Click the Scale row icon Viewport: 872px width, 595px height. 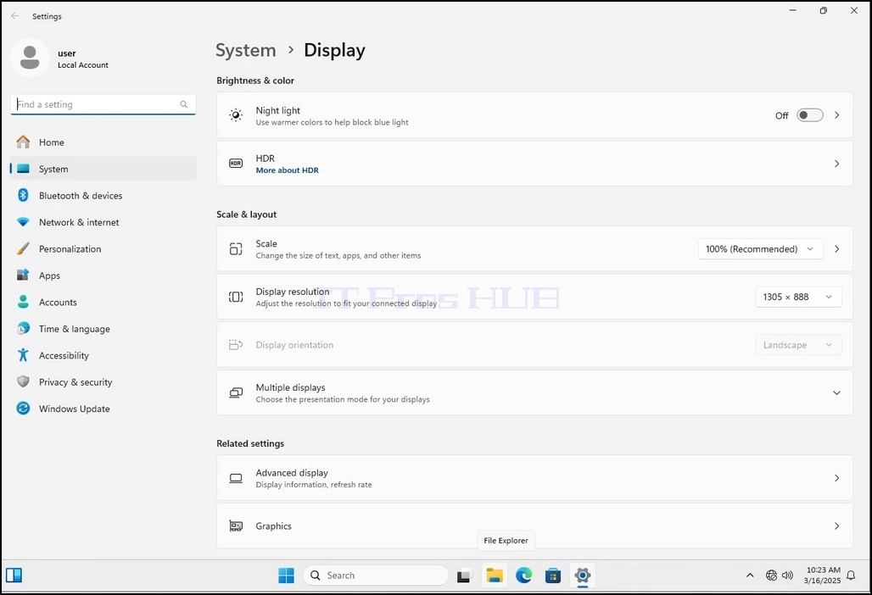236,249
